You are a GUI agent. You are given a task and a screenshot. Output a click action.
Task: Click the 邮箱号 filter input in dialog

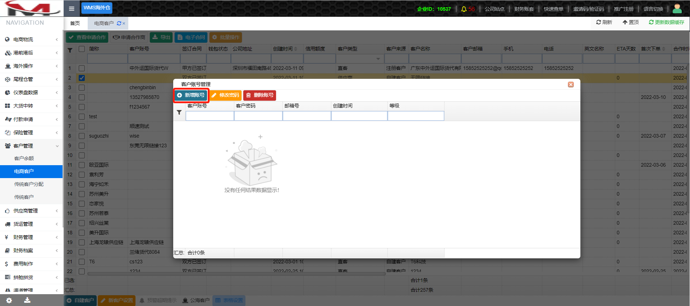click(x=307, y=116)
